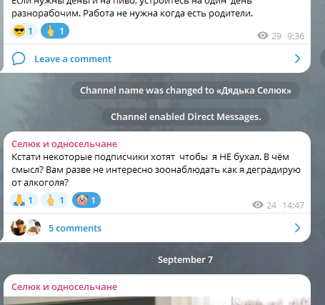Expand comments using the 5 comments chevron
The image size is (325, 305).
coord(297,228)
